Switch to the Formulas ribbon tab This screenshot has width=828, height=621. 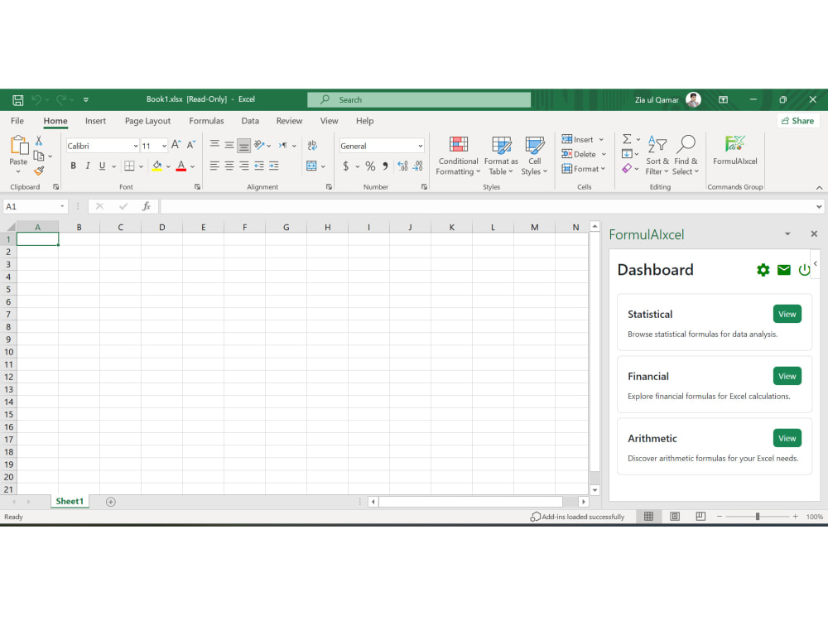(206, 121)
